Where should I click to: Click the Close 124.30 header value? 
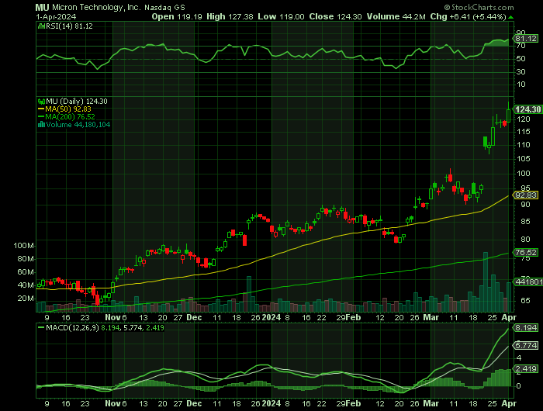coord(335,16)
